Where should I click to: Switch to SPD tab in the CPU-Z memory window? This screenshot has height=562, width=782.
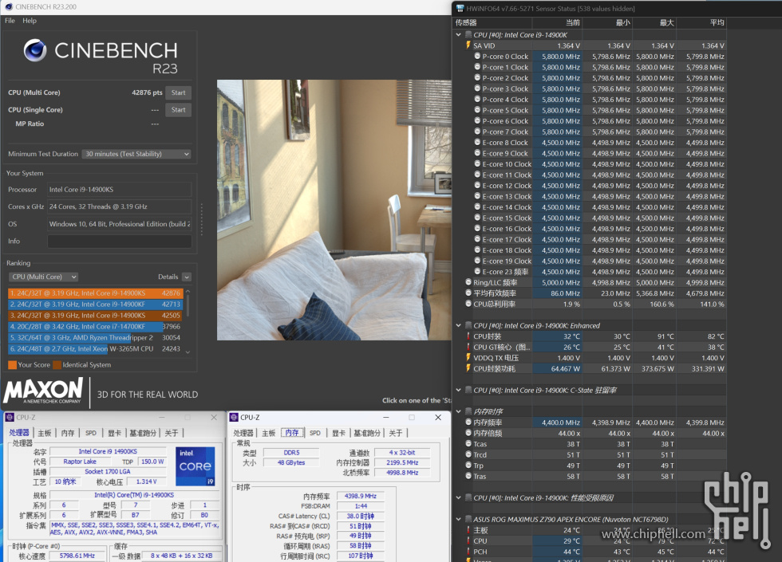(314, 433)
